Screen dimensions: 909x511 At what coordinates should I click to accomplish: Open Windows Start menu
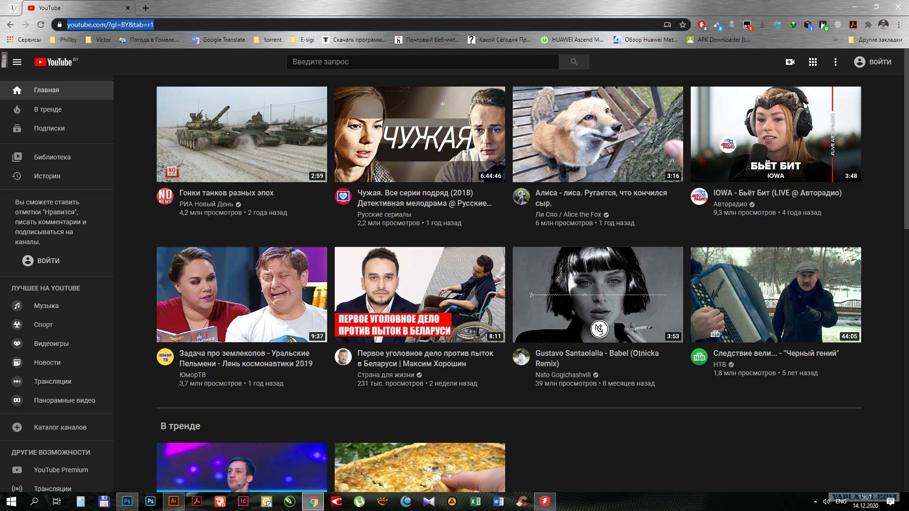click(x=11, y=501)
